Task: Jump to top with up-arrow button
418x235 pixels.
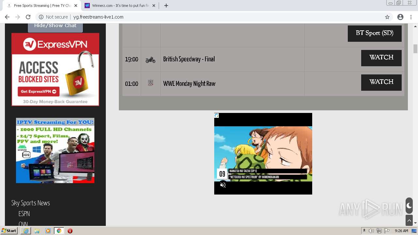Action: [409, 220]
